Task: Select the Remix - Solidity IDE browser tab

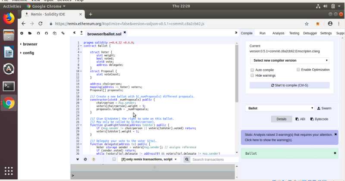Action: [53, 14]
